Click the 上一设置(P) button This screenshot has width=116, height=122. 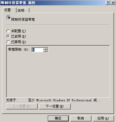coord(22,106)
